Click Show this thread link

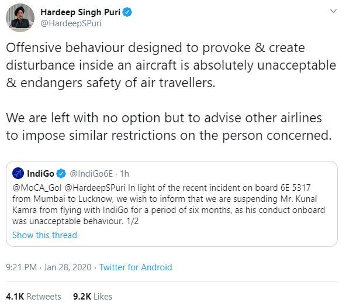pos(45,235)
